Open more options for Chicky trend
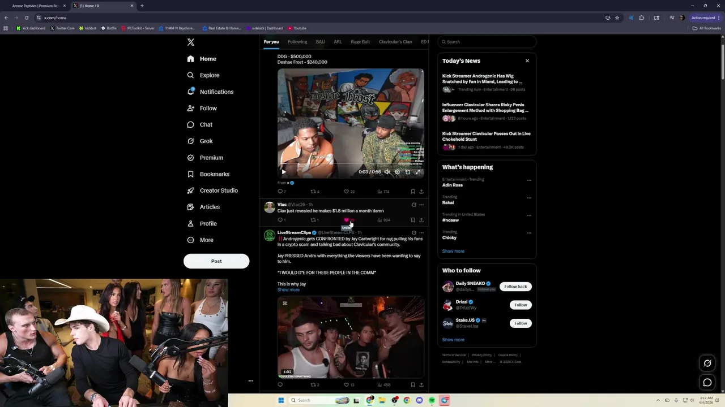The image size is (725, 407). coord(529,233)
